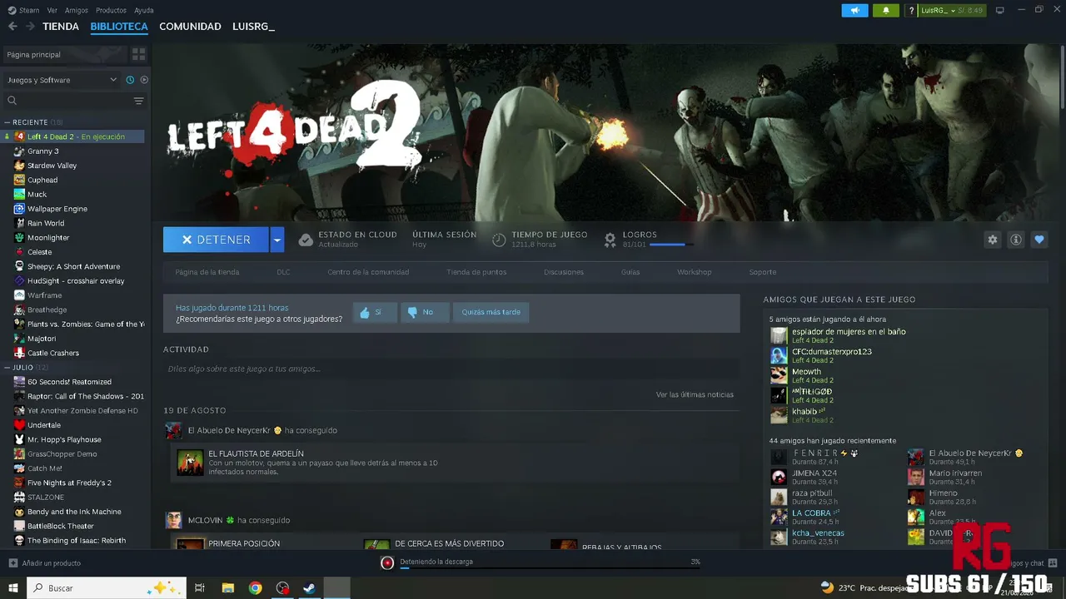Open achievements via the Logros gear icon

click(610, 240)
